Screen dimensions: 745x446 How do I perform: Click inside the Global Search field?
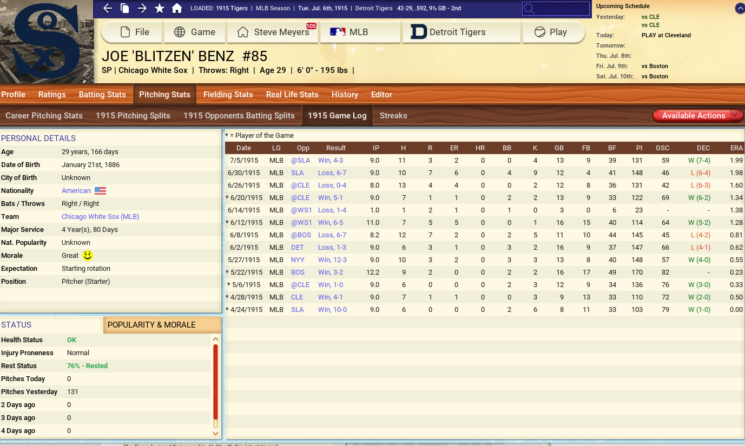pyautogui.click(x=556, y=9)
